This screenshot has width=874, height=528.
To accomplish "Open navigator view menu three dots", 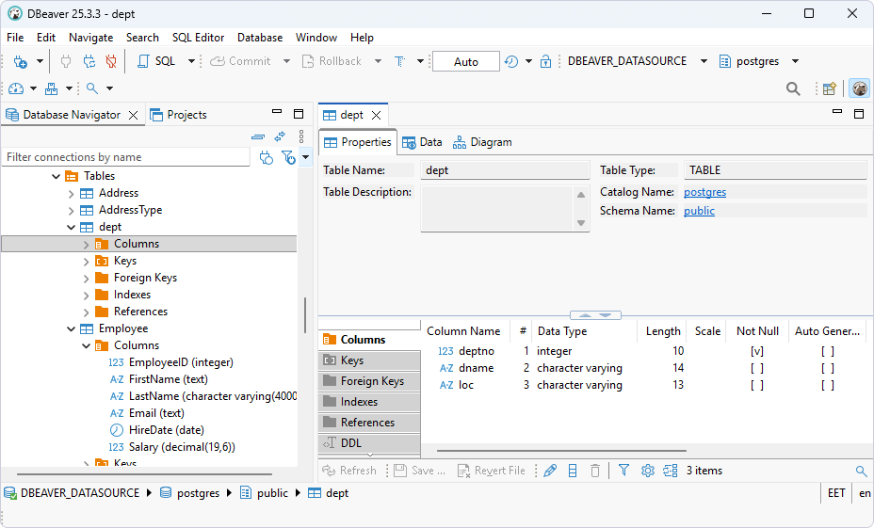I will coord(301,136).
